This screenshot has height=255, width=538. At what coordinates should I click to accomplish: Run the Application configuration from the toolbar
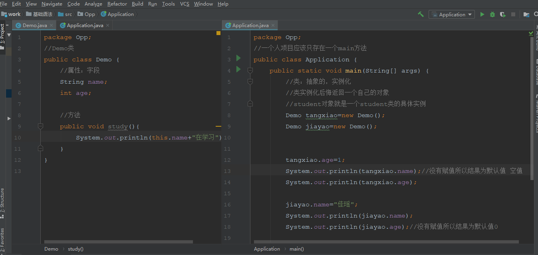(482, 14)
